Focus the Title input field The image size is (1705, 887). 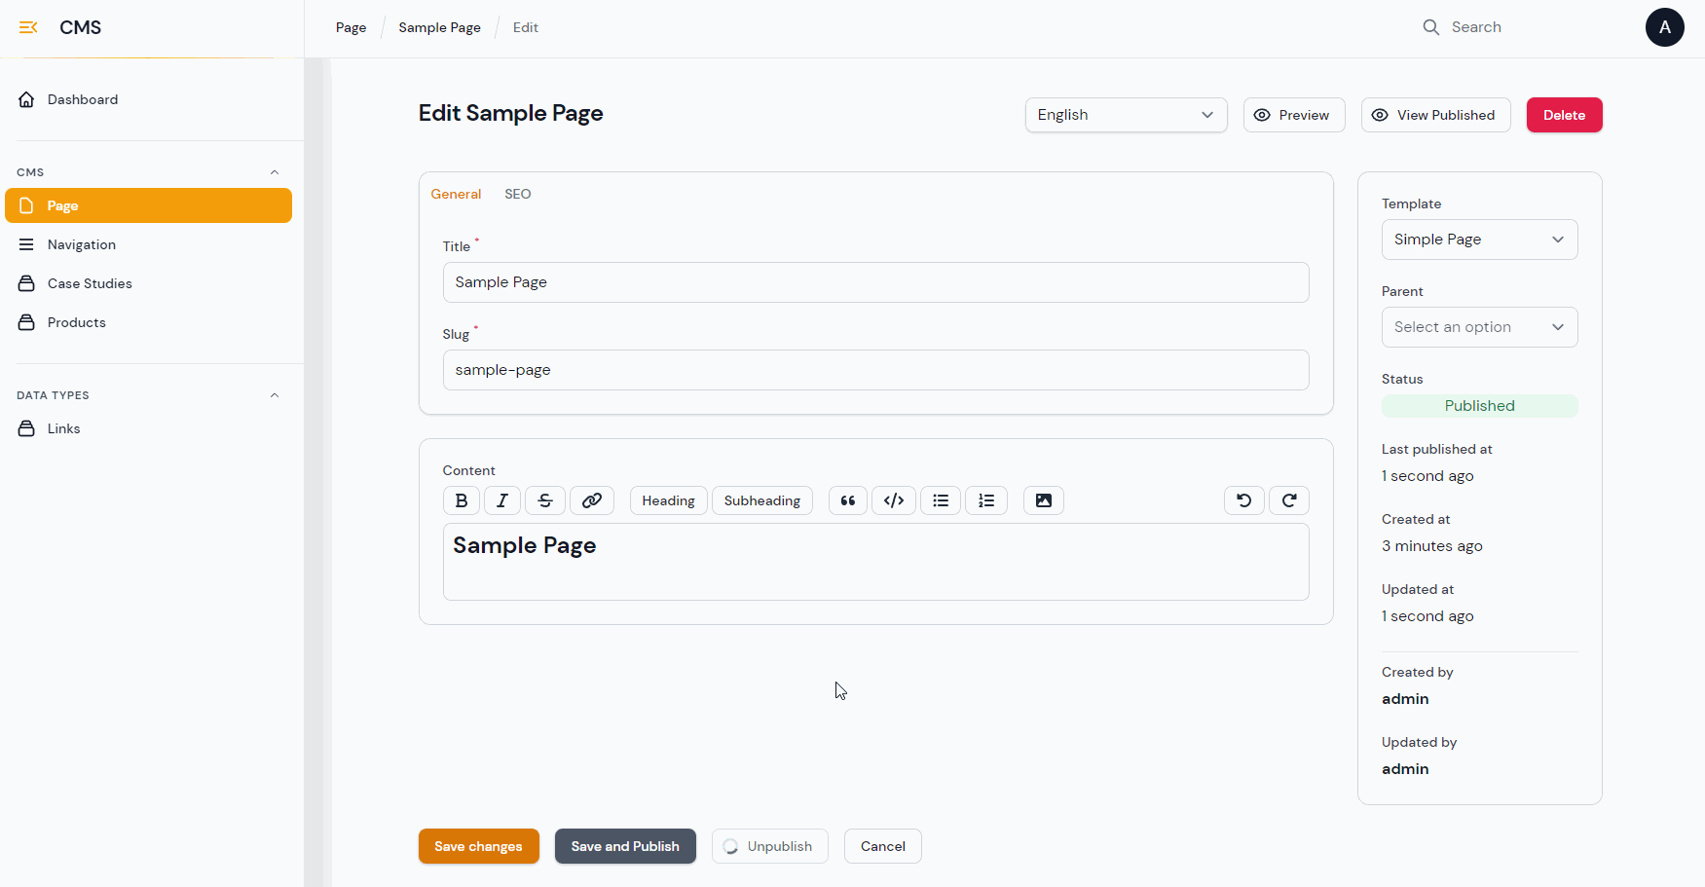coord(876,282)
